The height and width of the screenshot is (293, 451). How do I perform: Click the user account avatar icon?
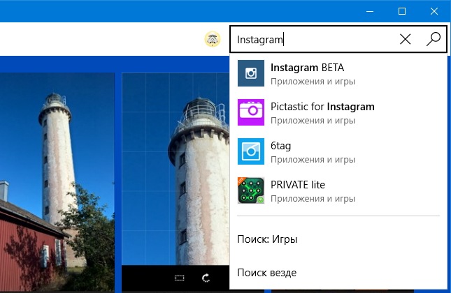[x=213, y=39]
